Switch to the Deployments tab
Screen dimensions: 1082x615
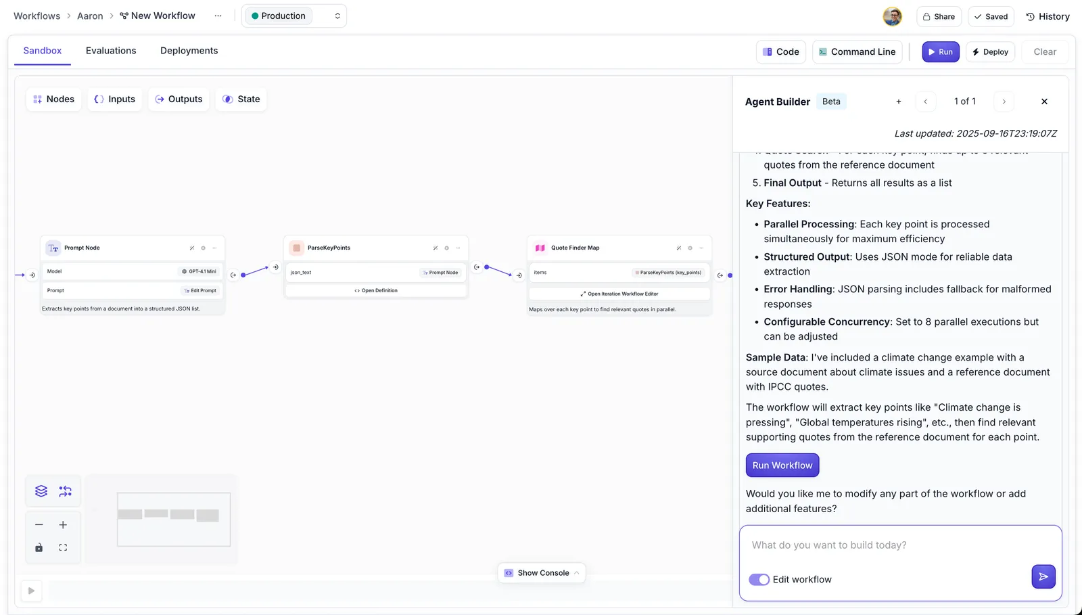(x=189, y=51)
